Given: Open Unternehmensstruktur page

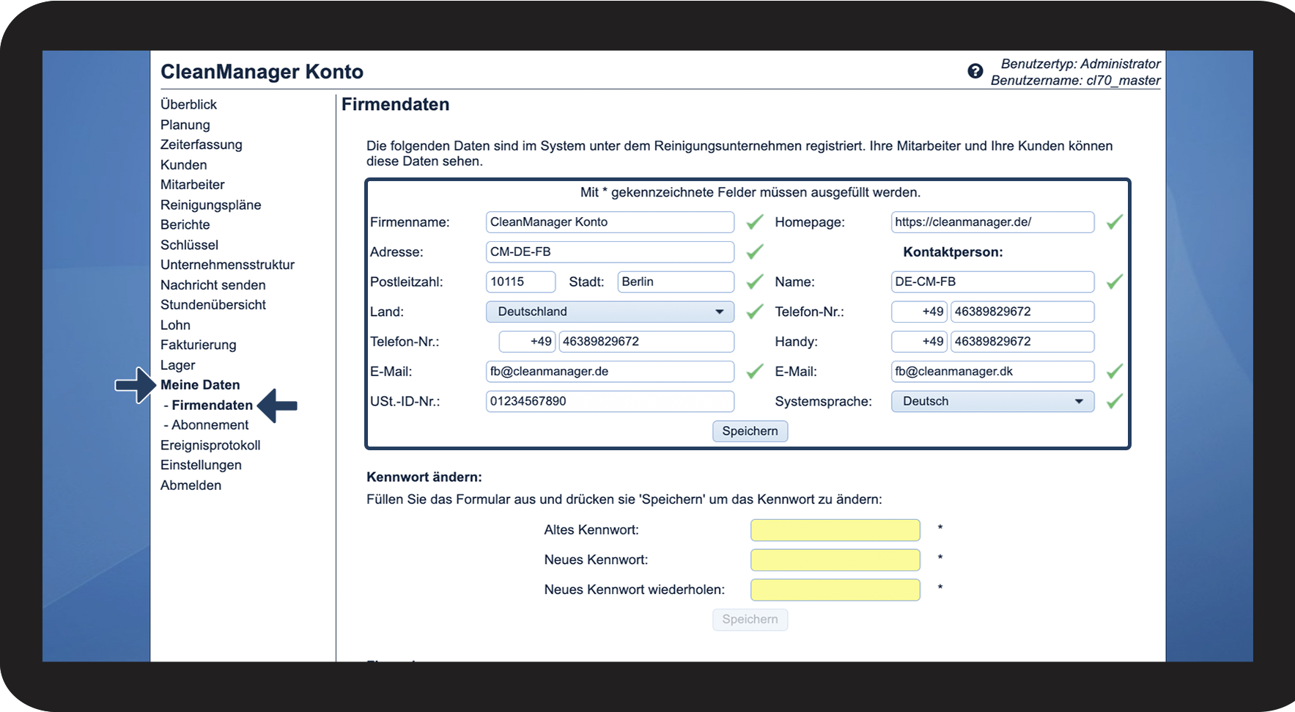Looking at the screenshot, I should pyautogui.click(x=228, y=265).
